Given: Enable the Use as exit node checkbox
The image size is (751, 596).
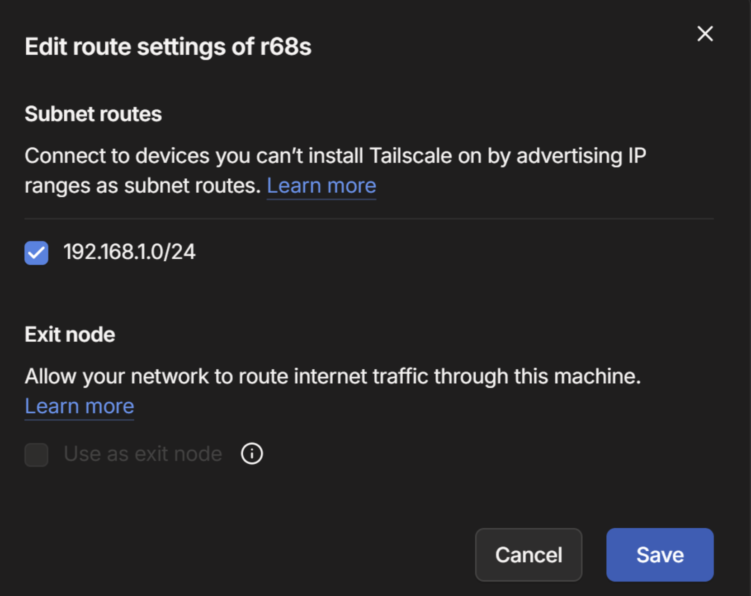Looking at the screenshot, I should coord(37,454).
